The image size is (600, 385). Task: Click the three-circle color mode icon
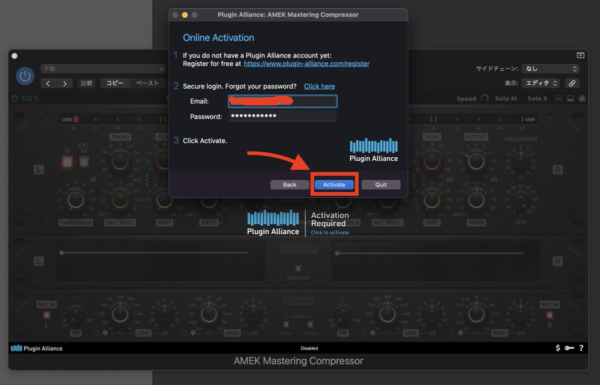click(x=582, y=98)
